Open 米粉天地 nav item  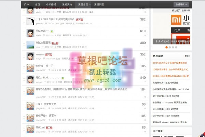click(67, 4)
